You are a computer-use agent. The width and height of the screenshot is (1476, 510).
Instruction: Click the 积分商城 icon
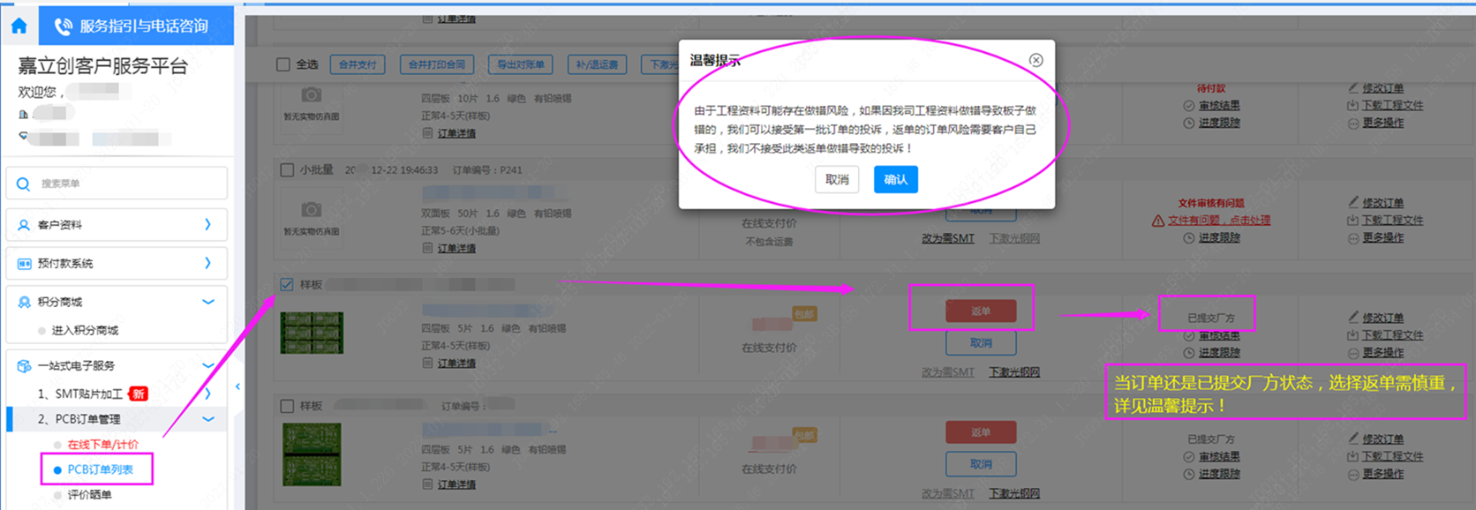(x=24, y=302)
